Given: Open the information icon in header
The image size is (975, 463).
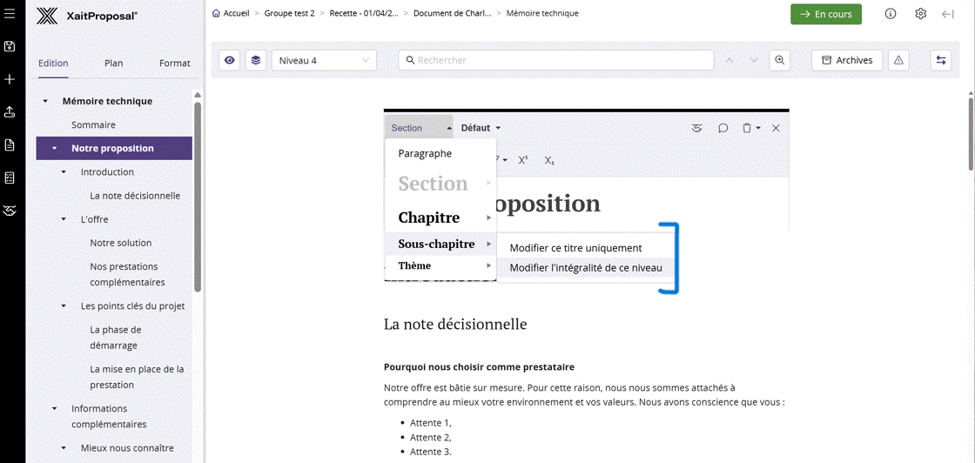Looking at the screenshot, I should (x=891, y=14).
